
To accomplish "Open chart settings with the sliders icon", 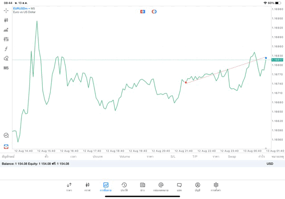I will click(x=6, y=39).
